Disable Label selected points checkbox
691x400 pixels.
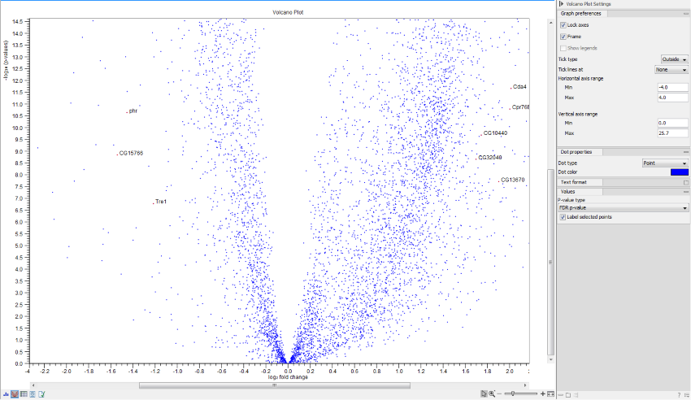click(563, 217)
